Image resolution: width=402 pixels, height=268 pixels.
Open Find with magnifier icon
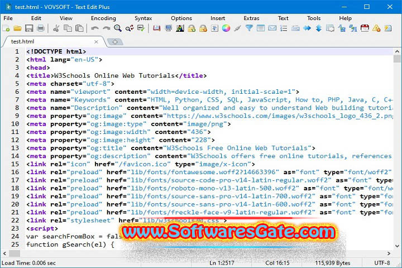pos(118,28)
